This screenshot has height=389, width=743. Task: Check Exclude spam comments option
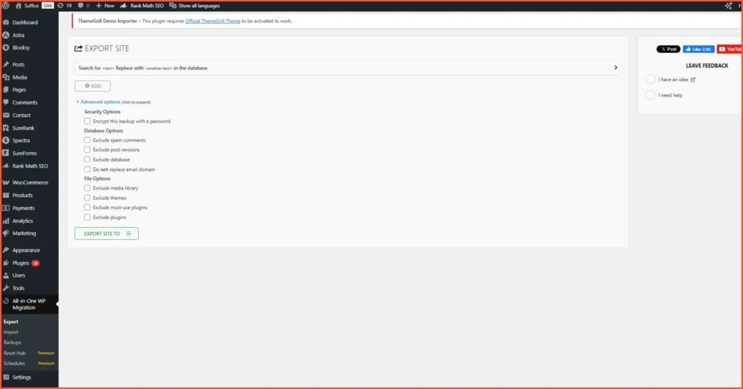pos(87,141)
